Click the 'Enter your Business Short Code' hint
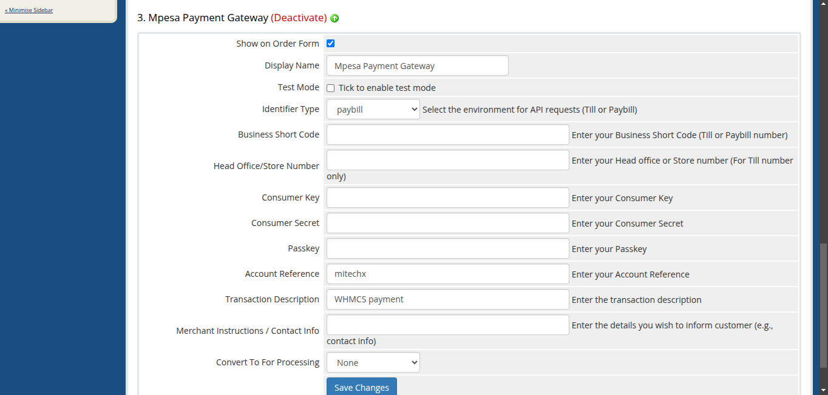This screenshot has height=395, width=828. coord(680,135)
